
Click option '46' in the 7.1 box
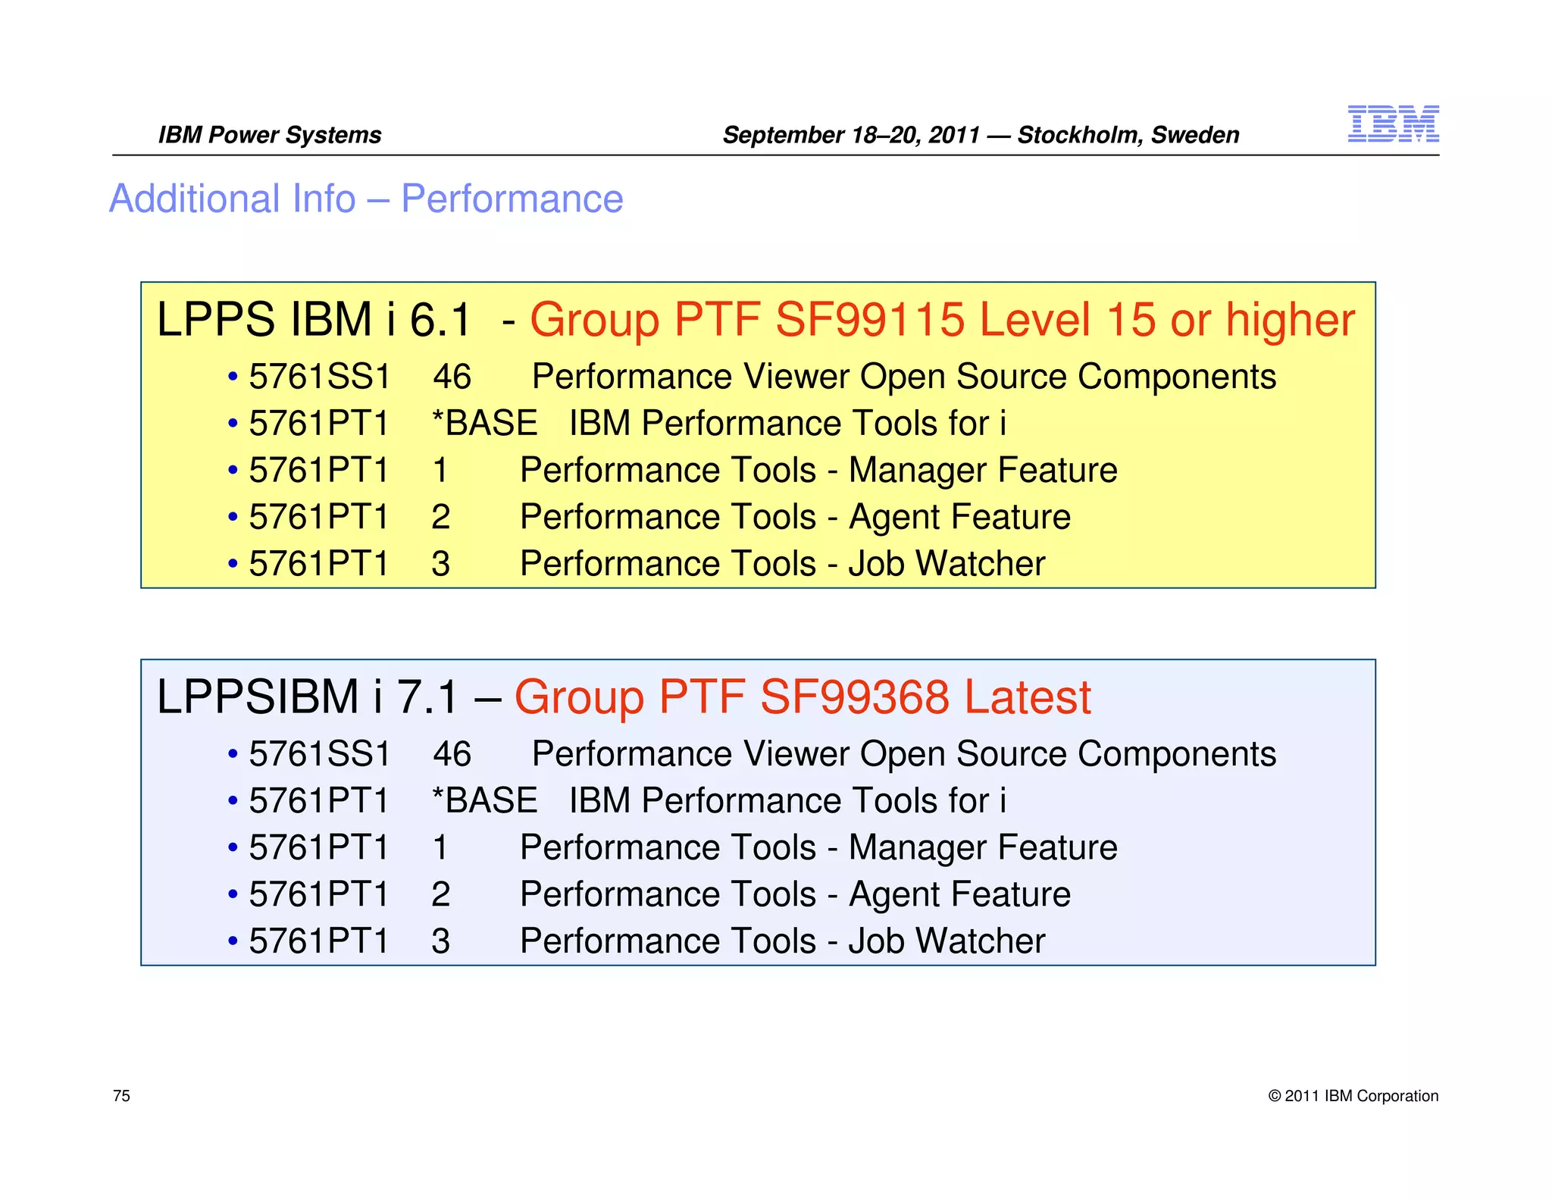[x=452, y=754]
